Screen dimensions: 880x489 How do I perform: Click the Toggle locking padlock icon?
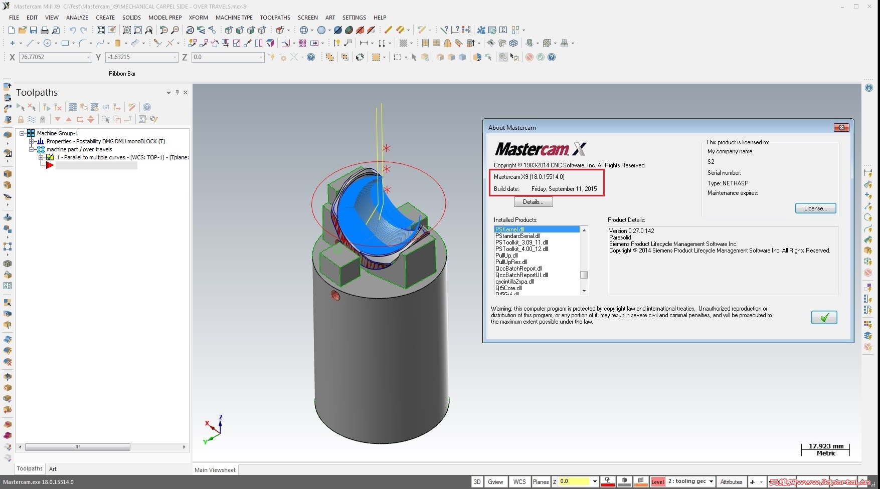tap(21, 119)
